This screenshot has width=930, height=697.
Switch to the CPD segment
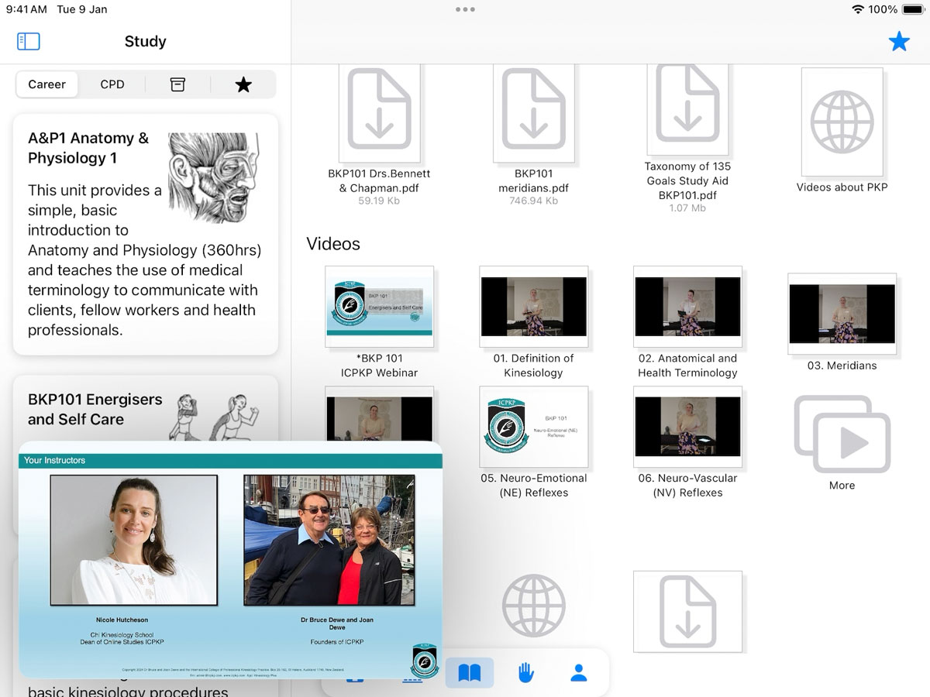click(x=112, y=84)
